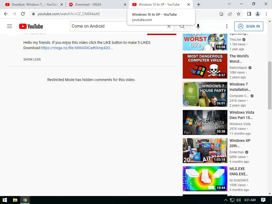Screen dimensions: 272x204
Task: Open Most Dangerous Computer Virus thumbnail
Action: (205, 66)
